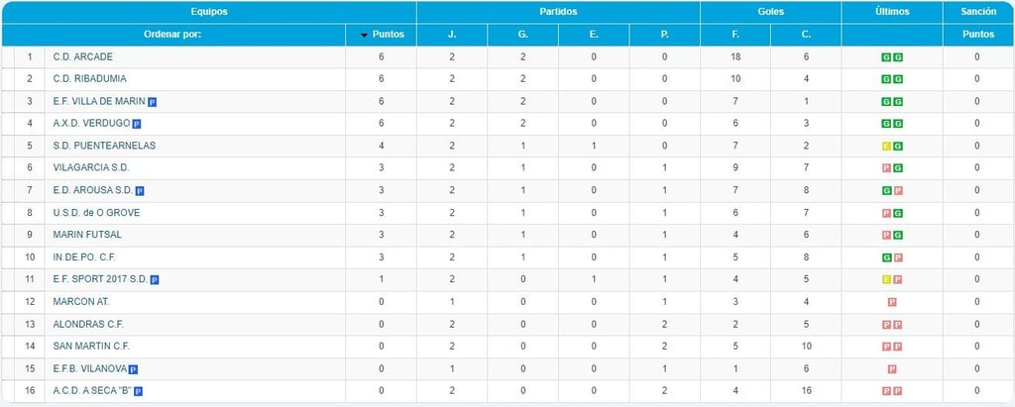This screenshot has height=407, width=1015.
Task: Open the VILAGARCIA S.D. team link
Action: click(x=91, y=168)
